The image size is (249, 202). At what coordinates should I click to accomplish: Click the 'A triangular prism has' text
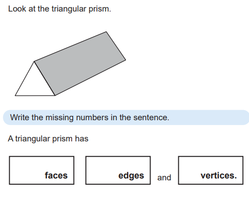48,139
